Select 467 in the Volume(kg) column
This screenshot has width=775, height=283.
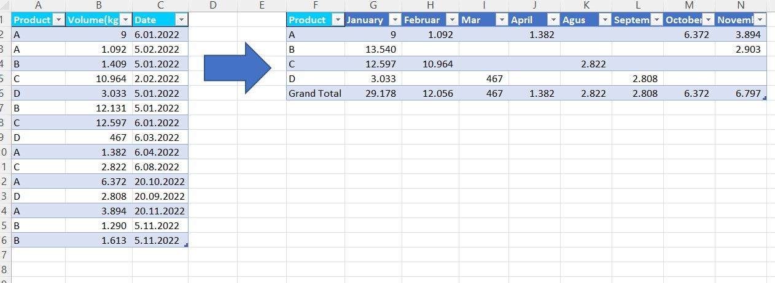pyautogui.click(x=99, y=138)
